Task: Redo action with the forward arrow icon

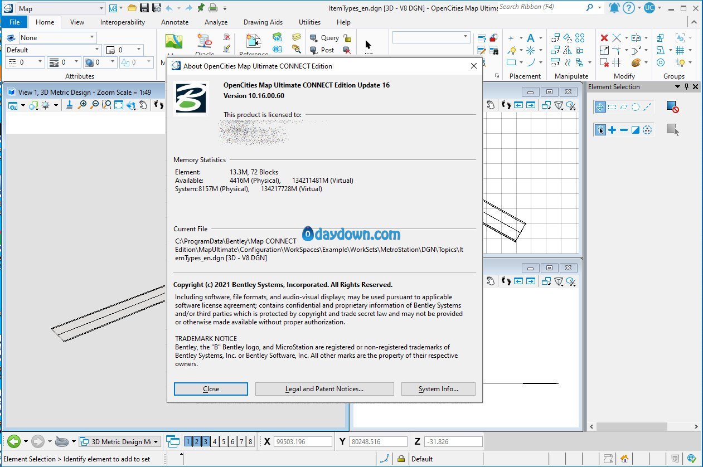Action: (x=188, y=8)
